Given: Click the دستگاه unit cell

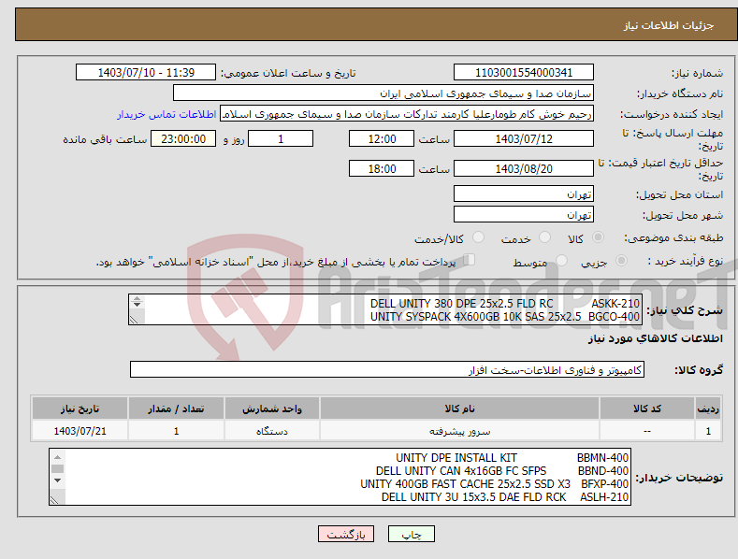Looking at the screenshot, I should pos(272,431).
